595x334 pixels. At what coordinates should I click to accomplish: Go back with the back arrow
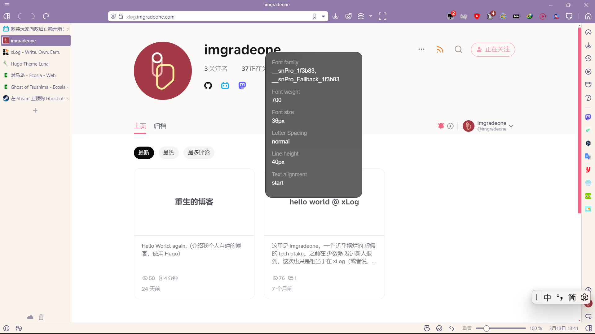coord(20,16)
